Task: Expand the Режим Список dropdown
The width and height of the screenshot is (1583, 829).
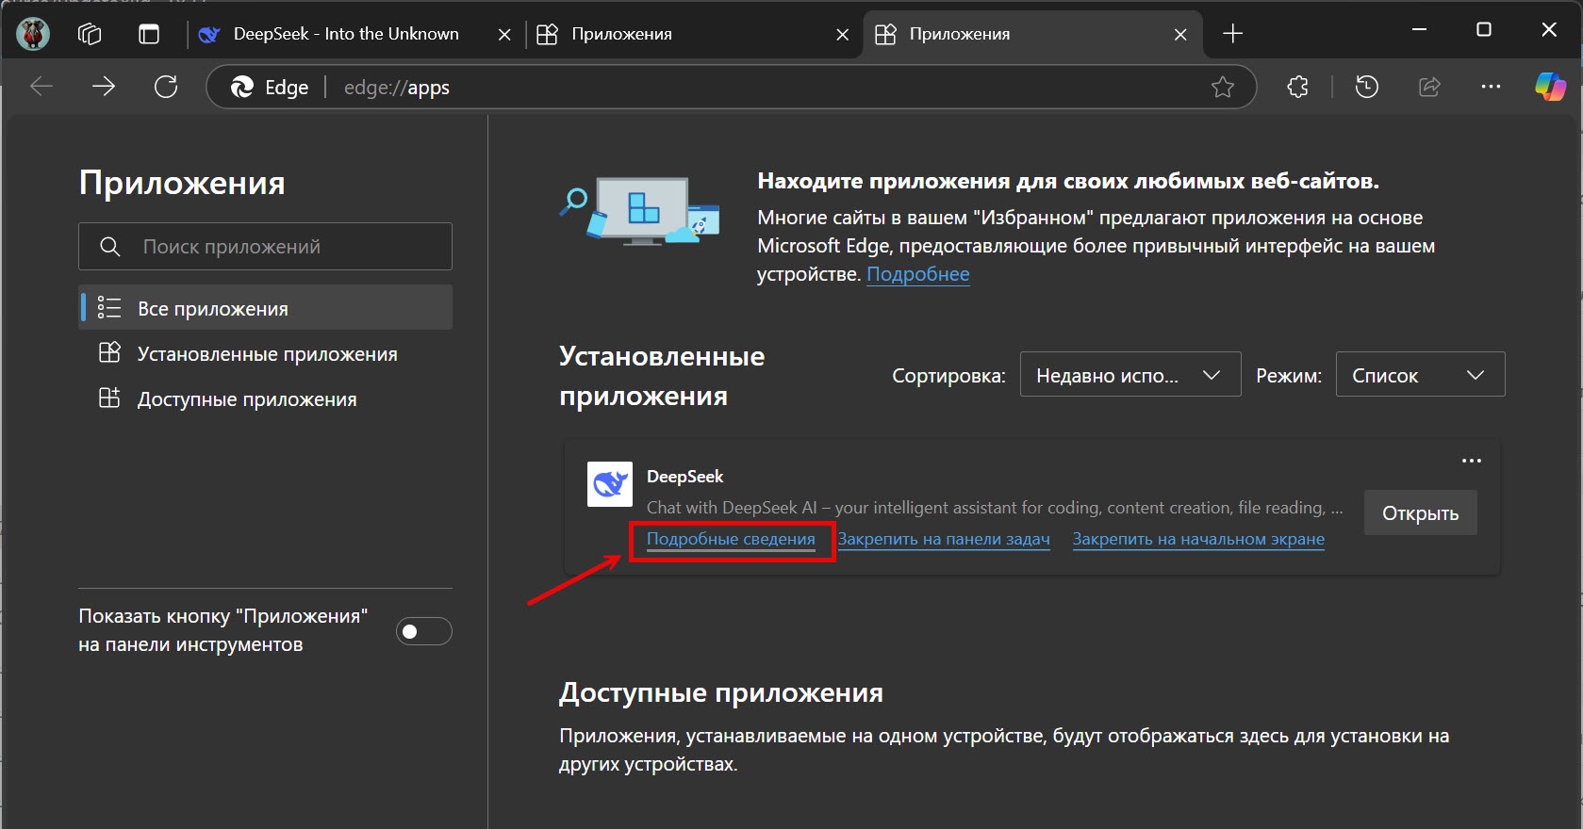Action: point(1420,375)
